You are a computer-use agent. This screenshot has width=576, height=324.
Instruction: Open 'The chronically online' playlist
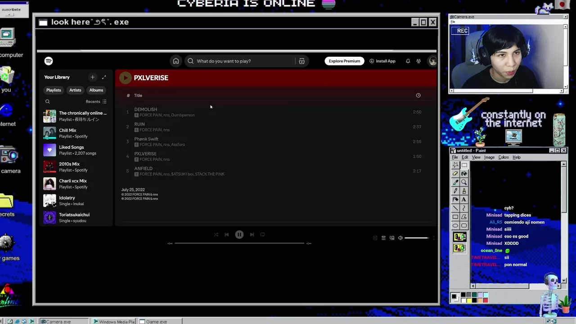pyautogui.click(x=76, y=116)
